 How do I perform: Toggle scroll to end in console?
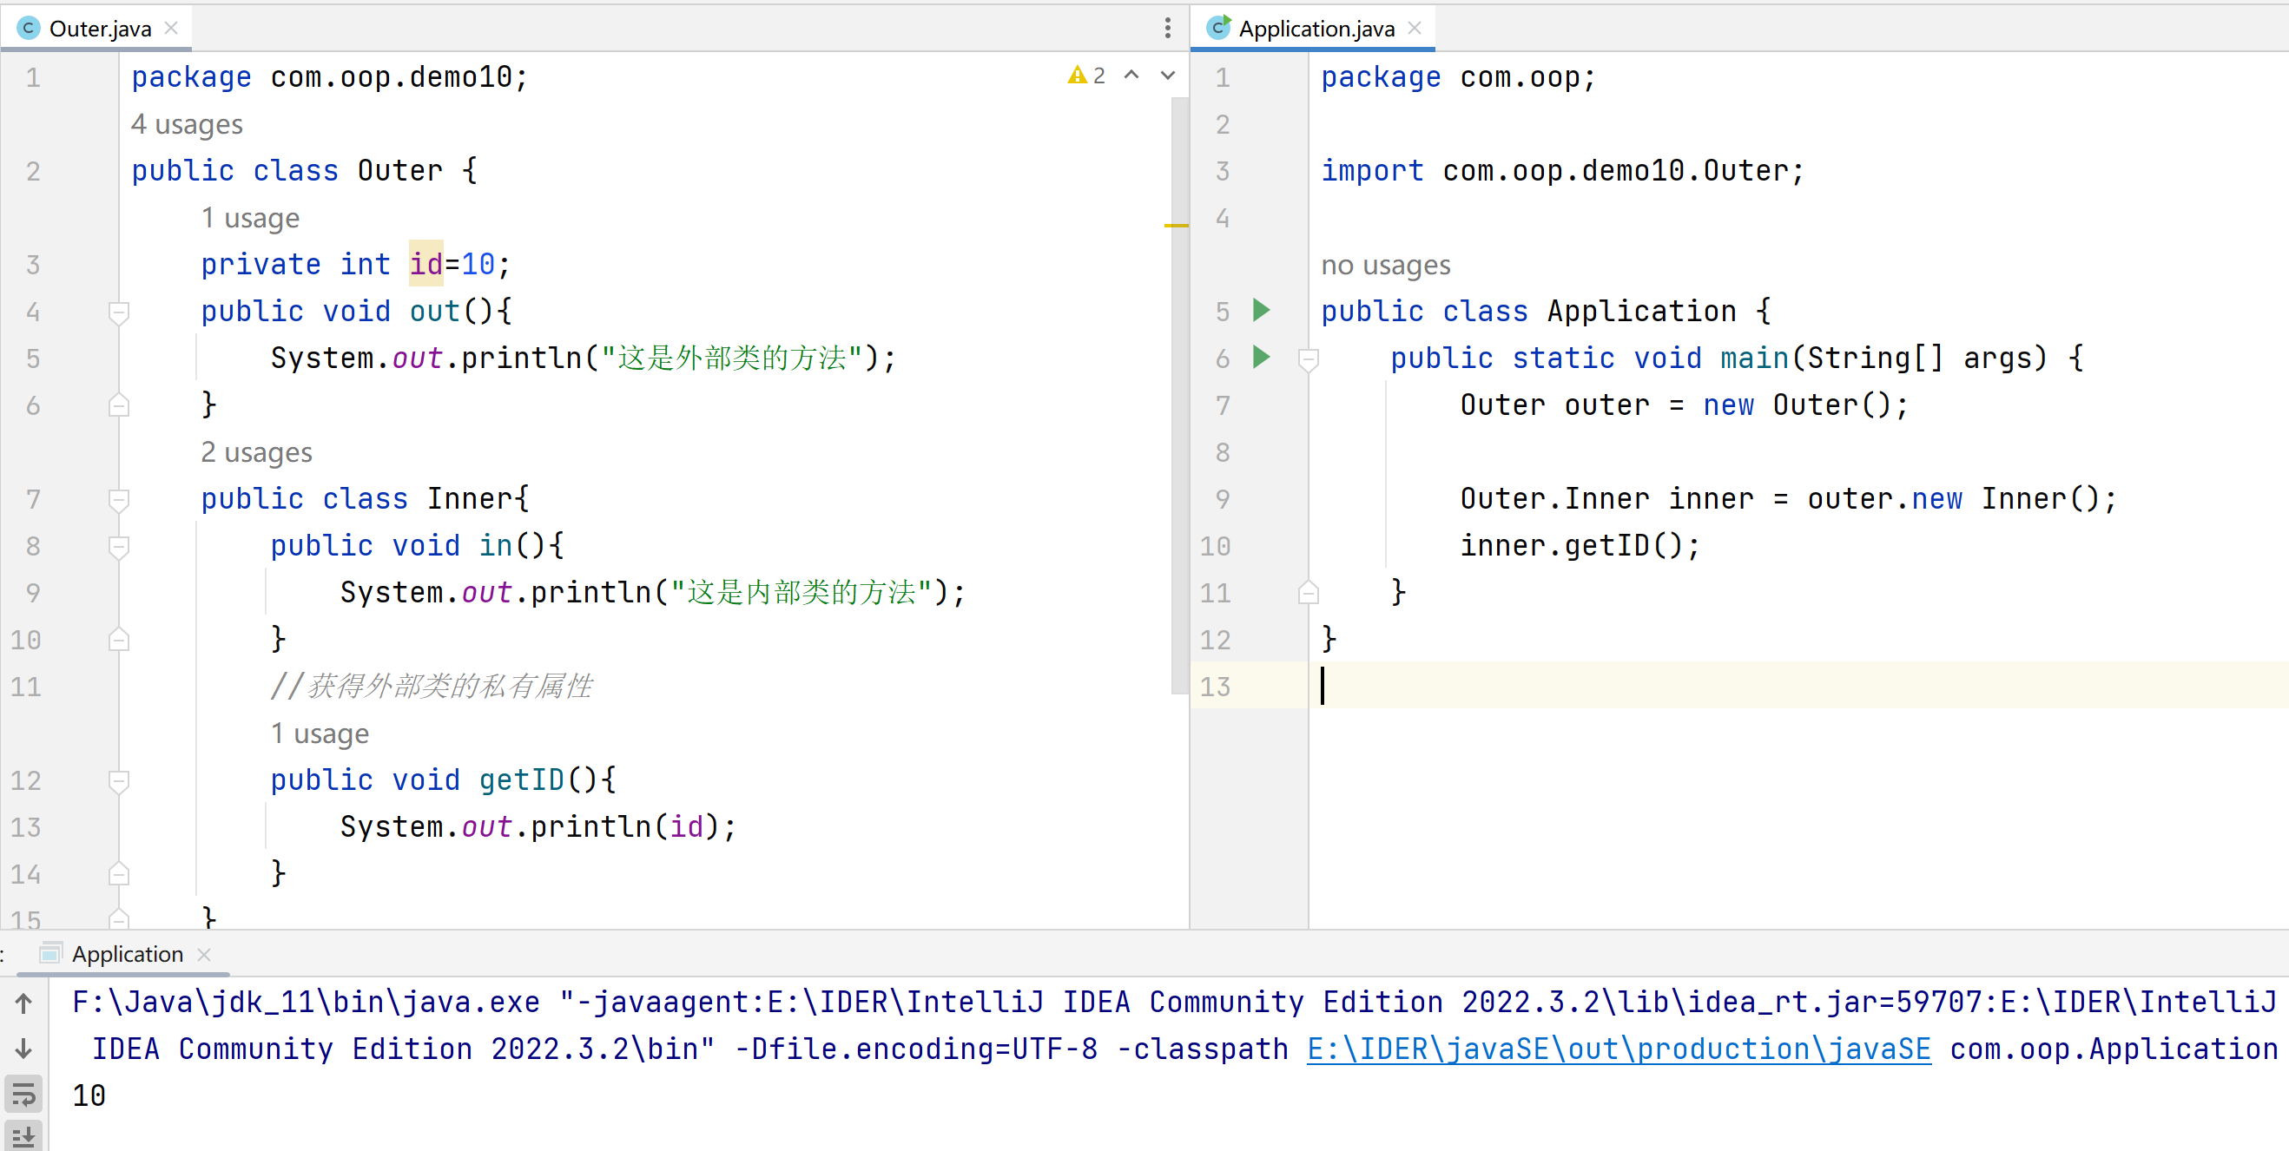click(24, 1136)
